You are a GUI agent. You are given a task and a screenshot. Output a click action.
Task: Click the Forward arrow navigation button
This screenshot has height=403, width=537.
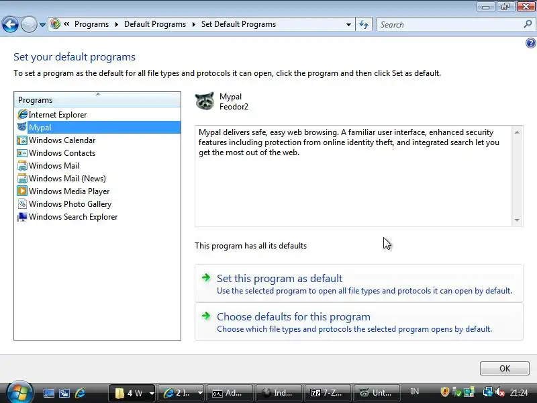tap(29, 24)
